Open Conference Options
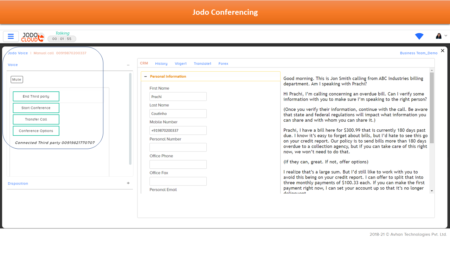450x253 pixels. click(x=36, y=131)
